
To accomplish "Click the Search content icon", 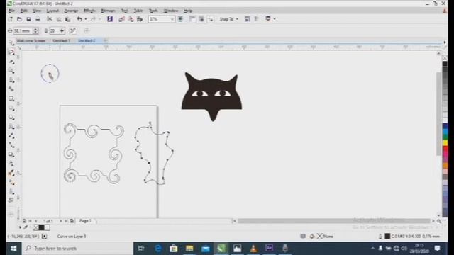I will pyautogui.click(x=110, y=19).
